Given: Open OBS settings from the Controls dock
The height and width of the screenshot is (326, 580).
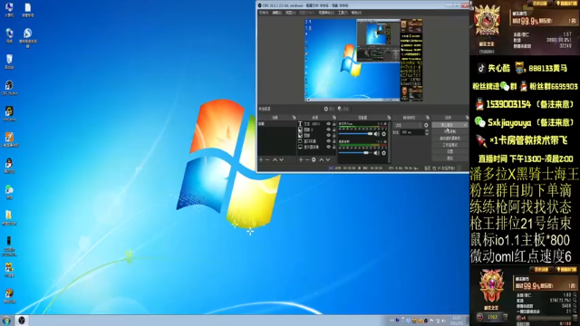Looking at the screenshot, I should (x=450, y=151).
